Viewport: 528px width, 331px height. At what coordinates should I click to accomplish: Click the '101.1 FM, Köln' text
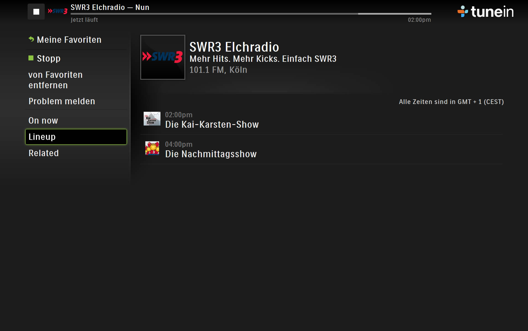tap(218, 70)
